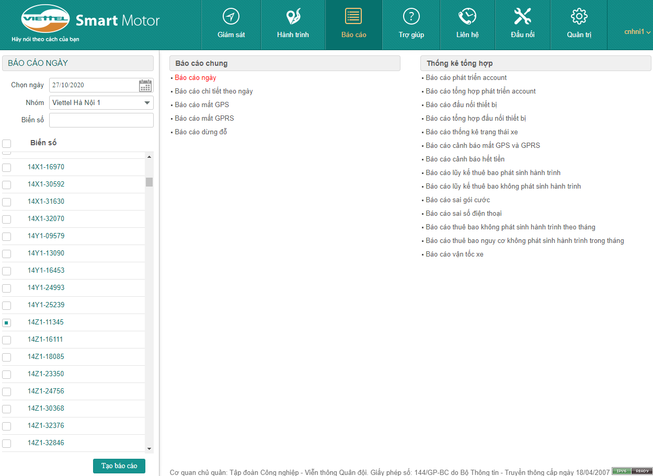Viewport: 653px width, 476px height.
Task: Open the Quản trị gear icon
Action: point(579,17)
